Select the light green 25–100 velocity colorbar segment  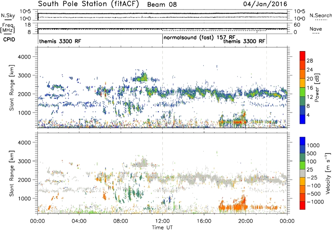click(303, 165)
